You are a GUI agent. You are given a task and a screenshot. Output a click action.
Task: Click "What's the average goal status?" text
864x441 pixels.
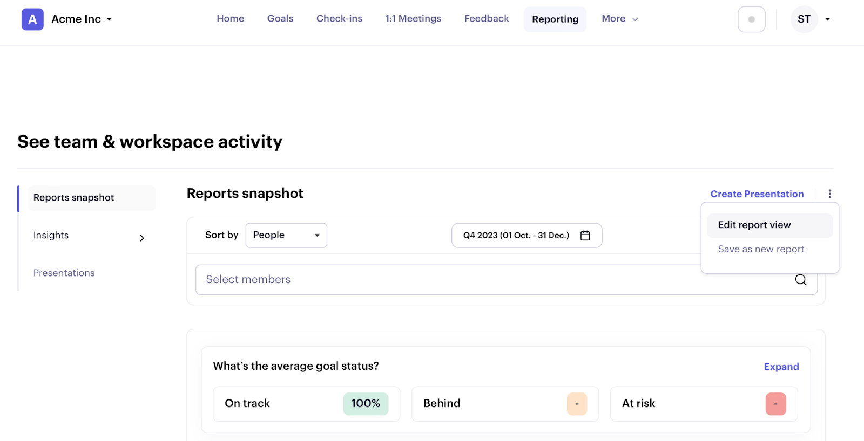point(296,366)
